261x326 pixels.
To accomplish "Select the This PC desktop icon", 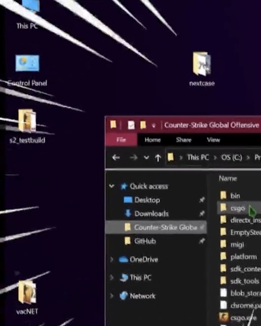I will point(27,15).
